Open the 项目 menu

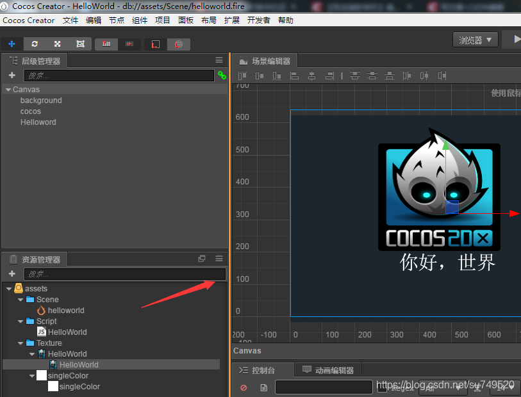point(163,20)
